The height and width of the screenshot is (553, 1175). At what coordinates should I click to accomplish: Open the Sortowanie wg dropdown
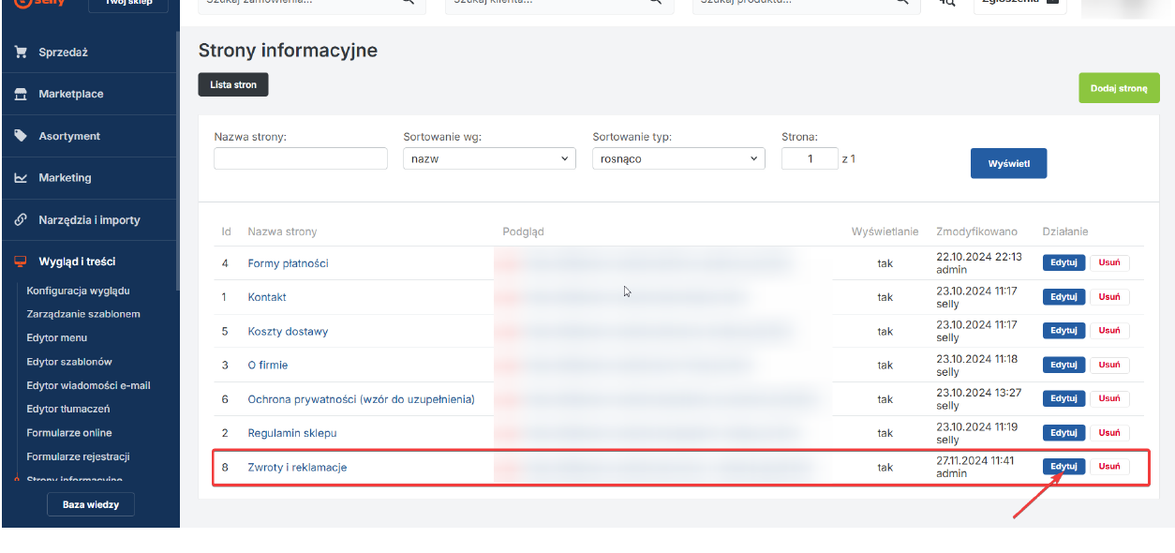point(489,158)
